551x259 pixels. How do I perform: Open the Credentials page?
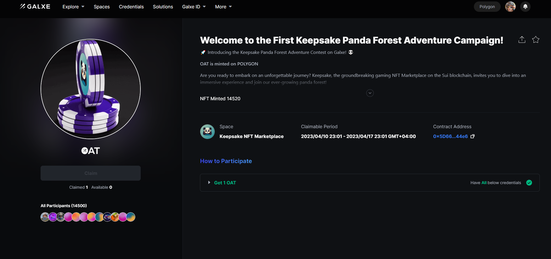coord(131,7)
